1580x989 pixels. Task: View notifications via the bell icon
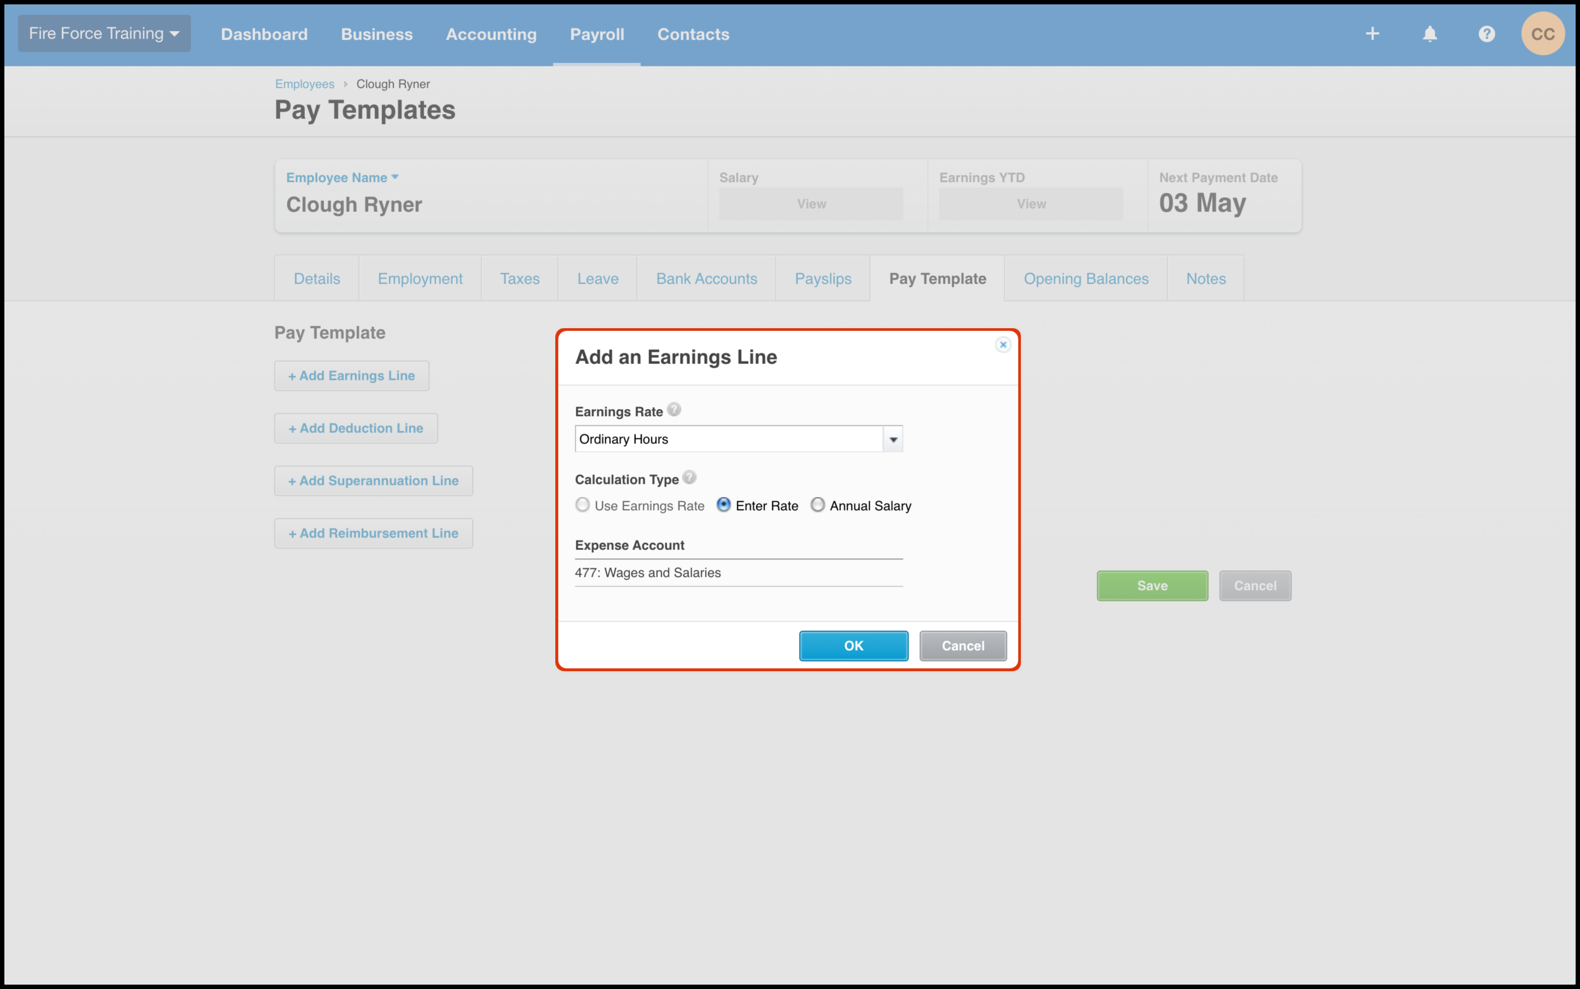point(1430,33)
